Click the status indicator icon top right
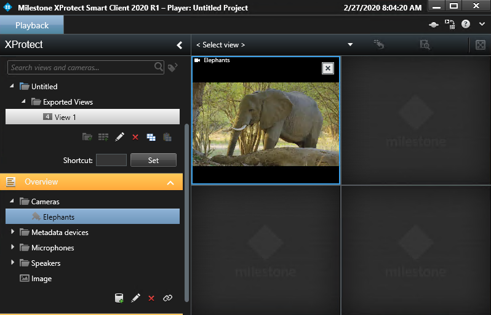This screenshot has height=315, width=491. [434, 25]
